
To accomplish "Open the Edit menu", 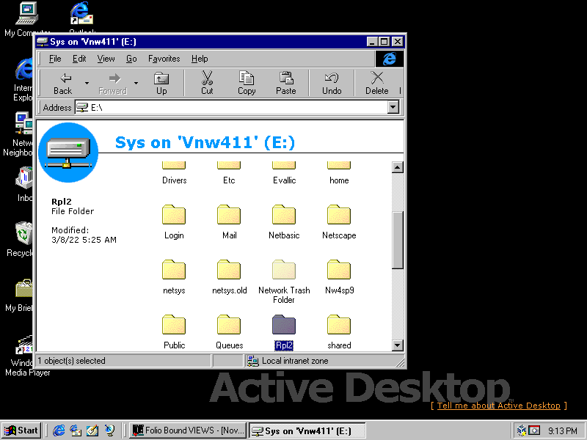I will coord(79,59).
